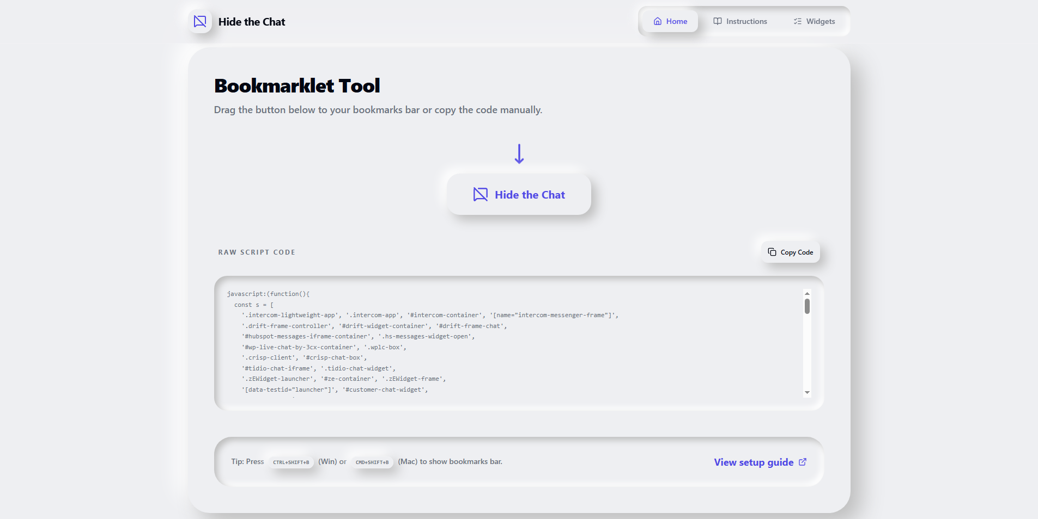Click the Hide the Chat bookmarklet button

[x=519, y=194]
